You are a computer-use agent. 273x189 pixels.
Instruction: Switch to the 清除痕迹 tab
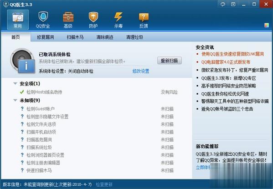105,37
